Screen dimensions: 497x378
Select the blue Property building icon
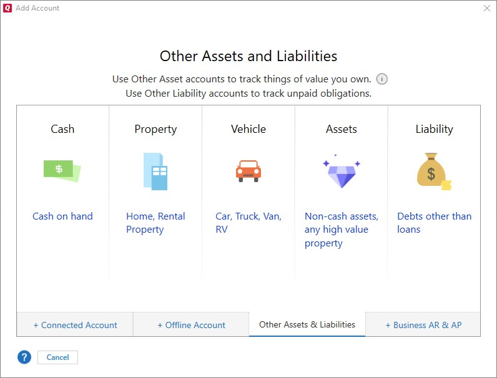pyautogui.click(x=155, y=172)
